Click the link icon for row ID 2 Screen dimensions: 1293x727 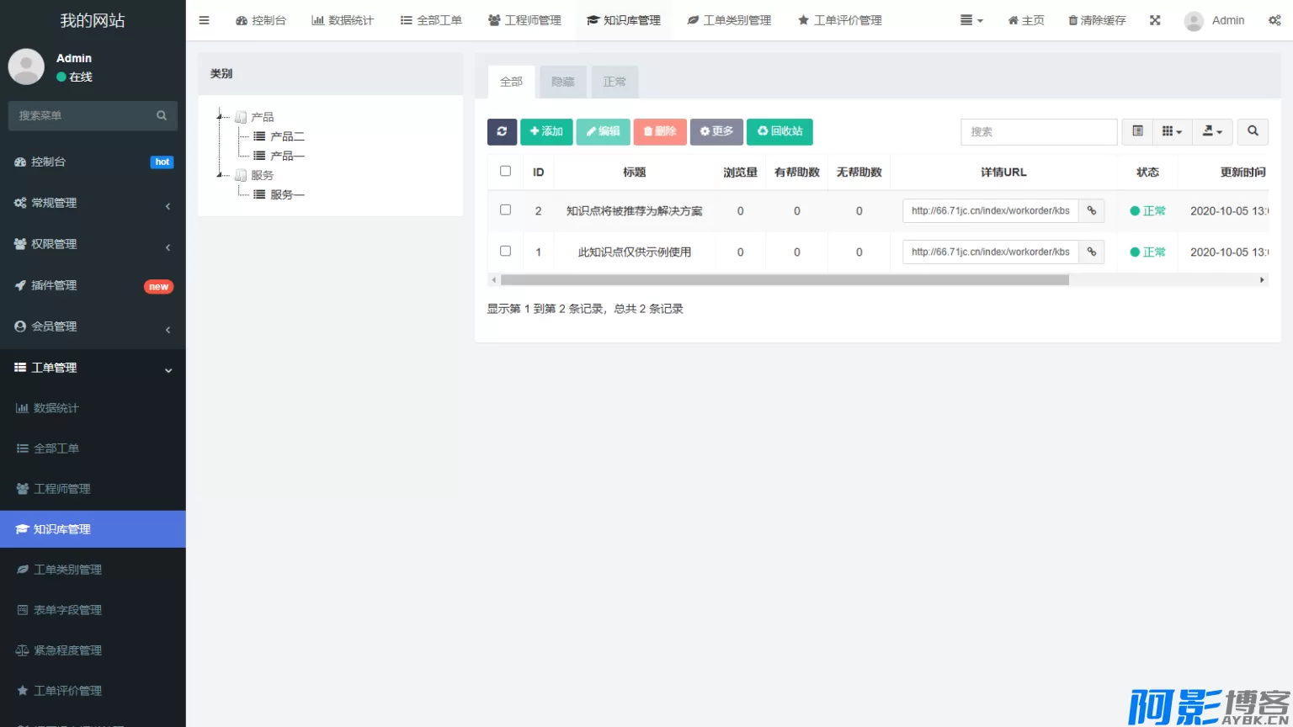pos(1092,211)
